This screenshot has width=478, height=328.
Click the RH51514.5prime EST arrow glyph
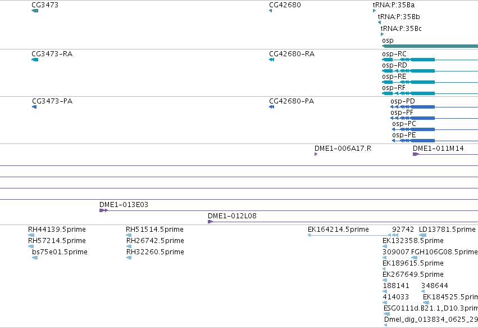(129, 235)
